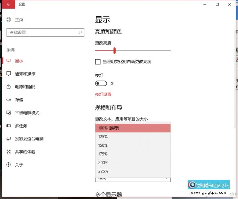
Task: Click the About info icon
Action: click(x=8, y=164)
